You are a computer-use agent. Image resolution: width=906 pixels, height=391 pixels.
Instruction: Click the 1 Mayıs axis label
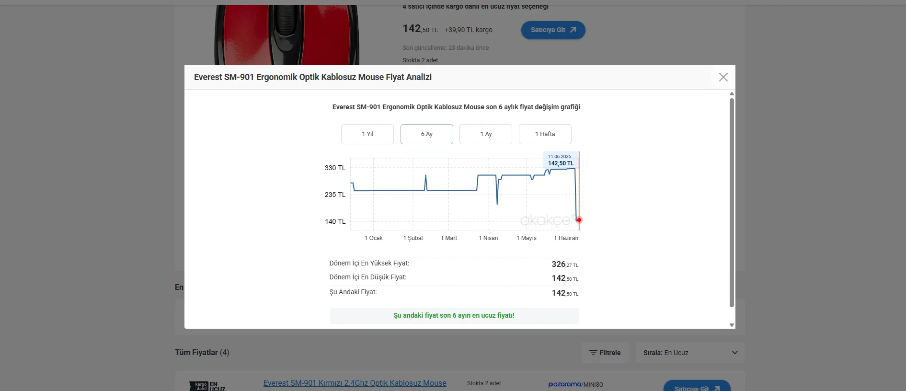[x=527, y=238]
